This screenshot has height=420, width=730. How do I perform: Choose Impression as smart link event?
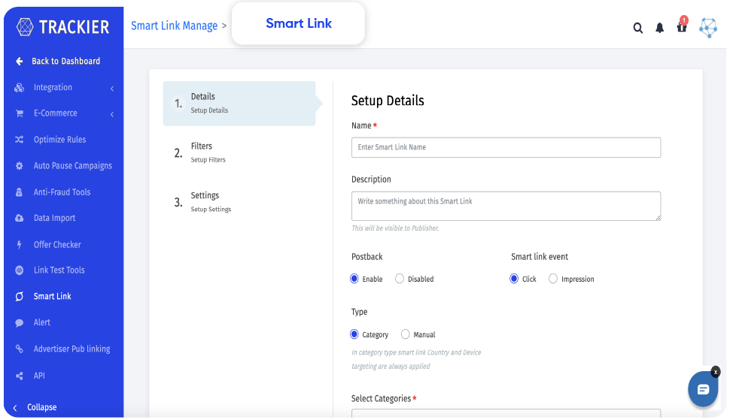pos(553,279)
